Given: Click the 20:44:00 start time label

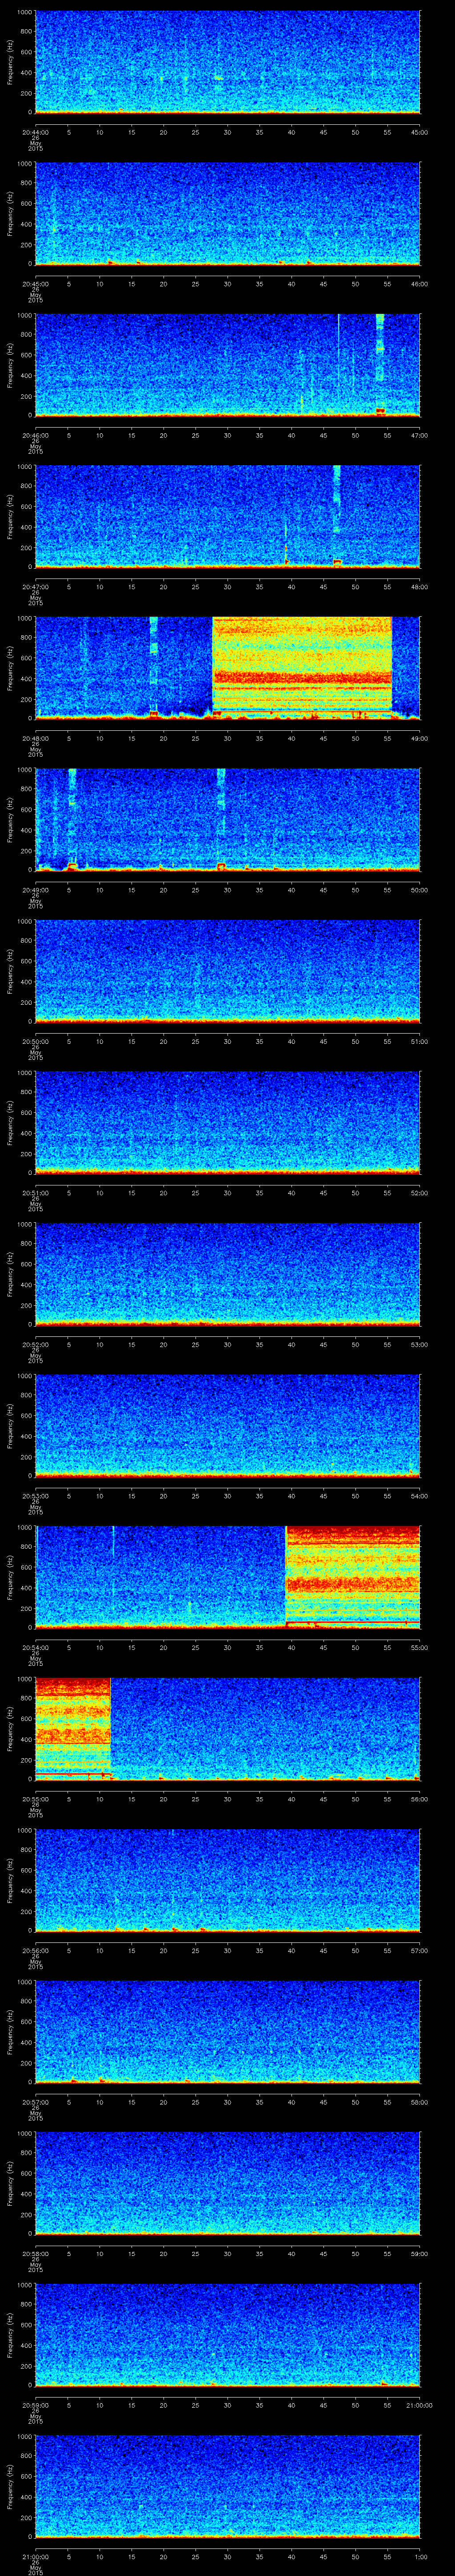Looking at the screenshot, I should pos(35,132).
